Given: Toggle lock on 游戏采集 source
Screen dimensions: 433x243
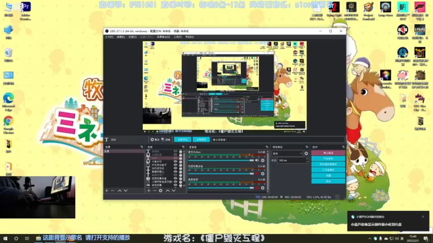Looking at the screenshot, I should 181,185.
